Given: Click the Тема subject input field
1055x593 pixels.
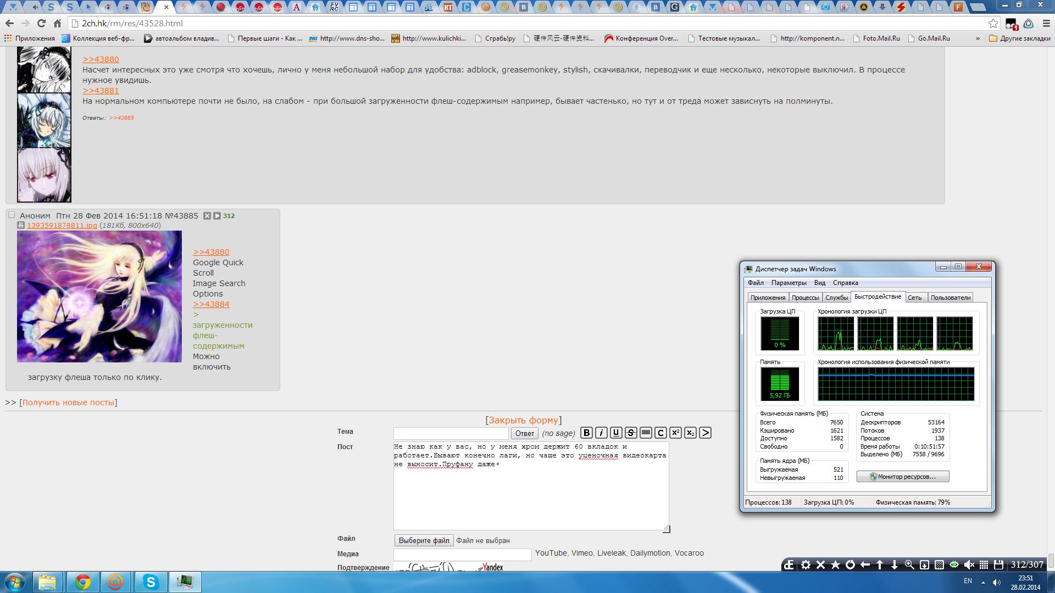Looking at the screenshot, I should pos(451,433).
